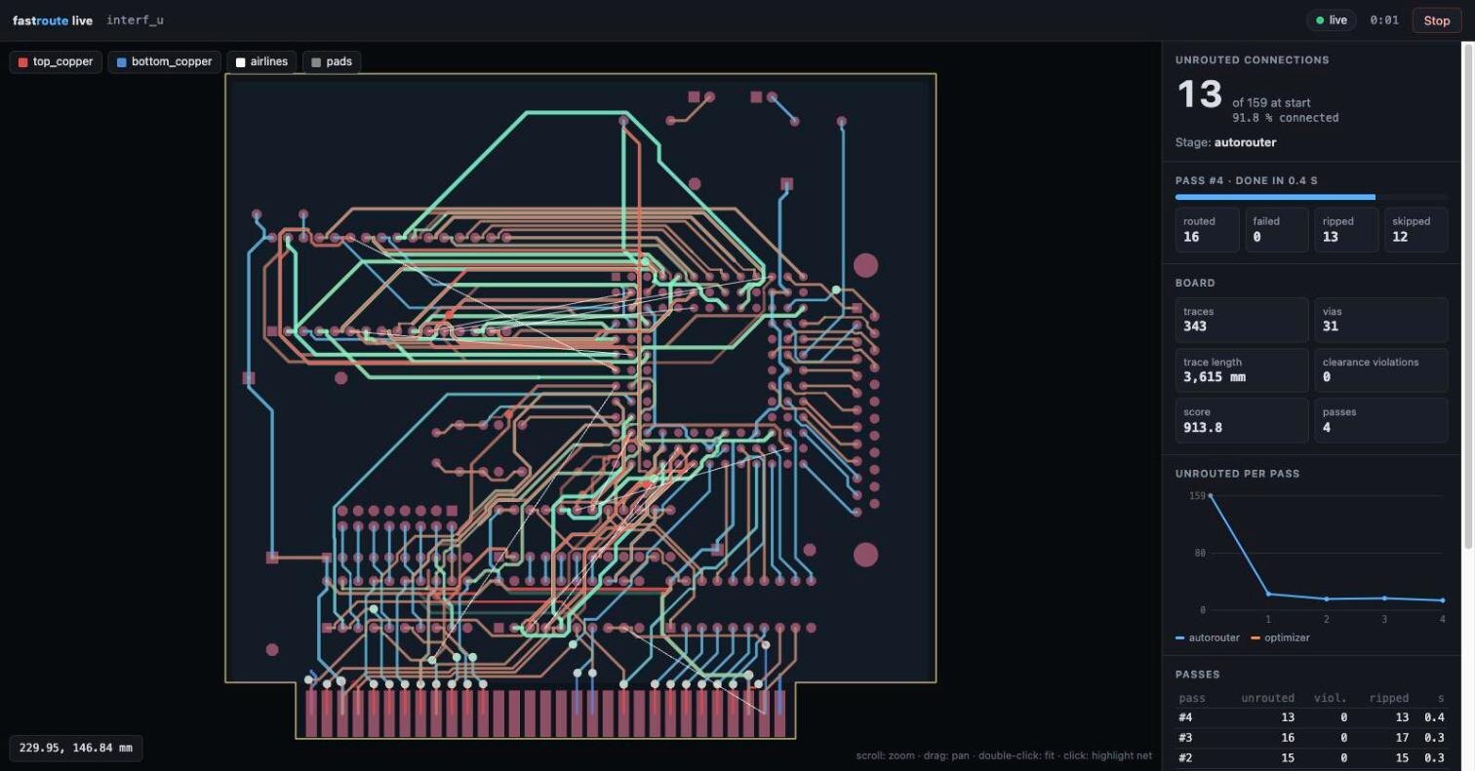The image size is (1475, 771).
Task: Click the vias 31 board card
Action: 1381,320
